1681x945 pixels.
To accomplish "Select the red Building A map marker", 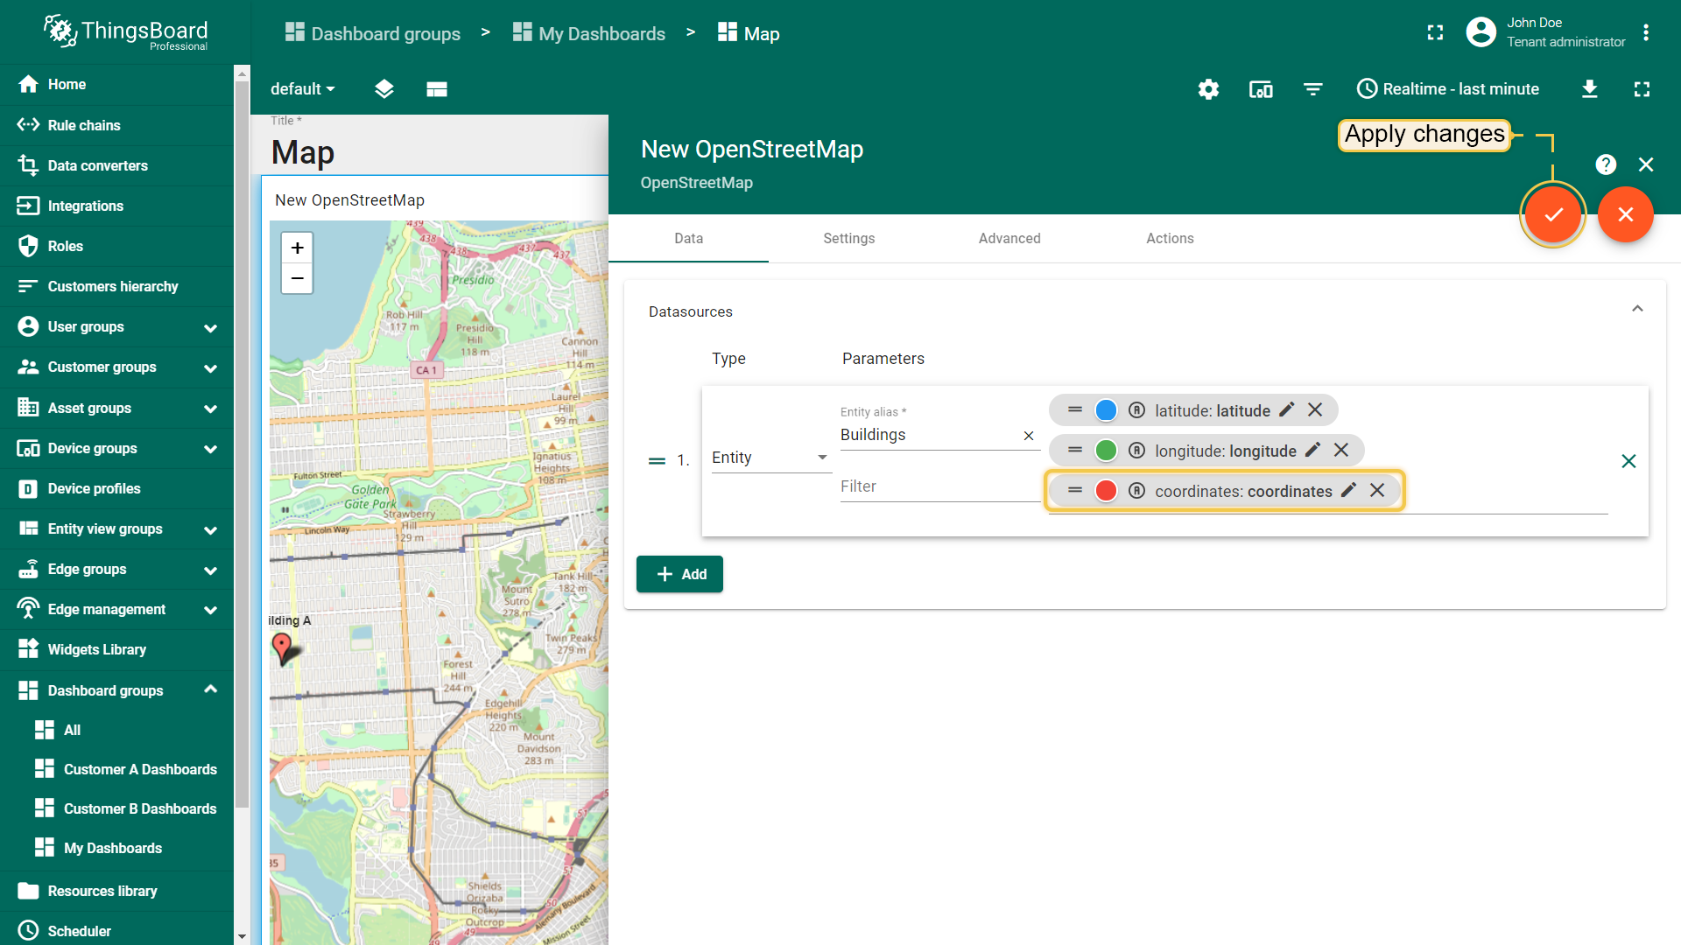I will pyautogui.click(x=282, y=647).
